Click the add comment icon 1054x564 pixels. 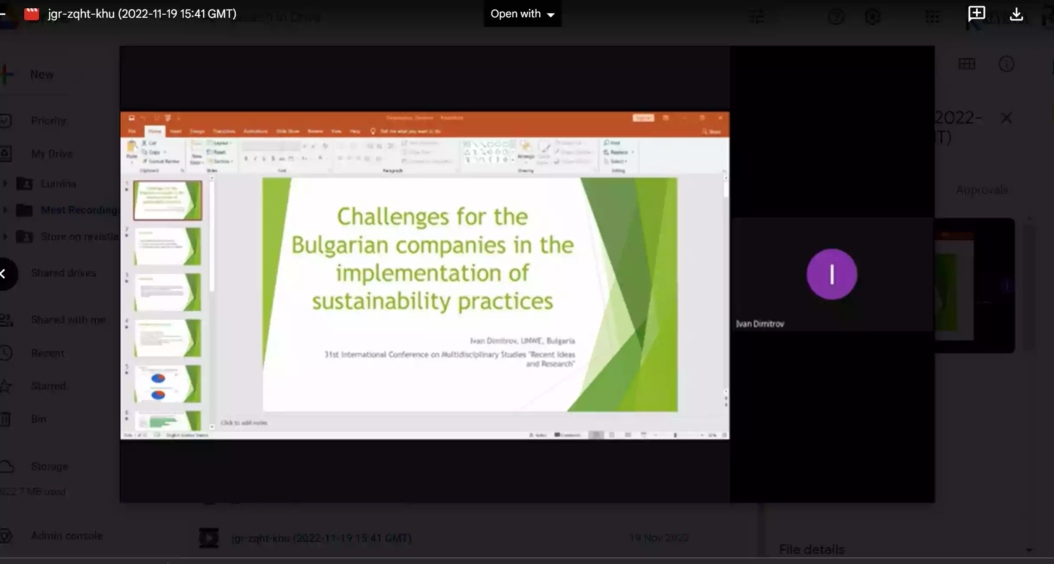976,14
